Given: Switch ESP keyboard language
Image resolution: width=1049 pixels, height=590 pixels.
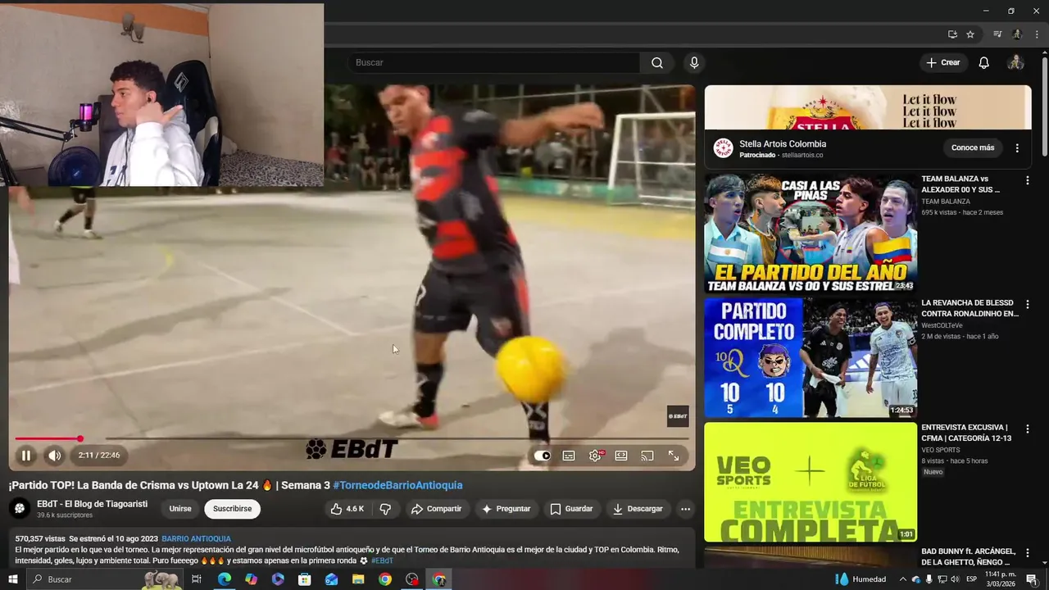Looking at the screenshot, I should point(971,579).
